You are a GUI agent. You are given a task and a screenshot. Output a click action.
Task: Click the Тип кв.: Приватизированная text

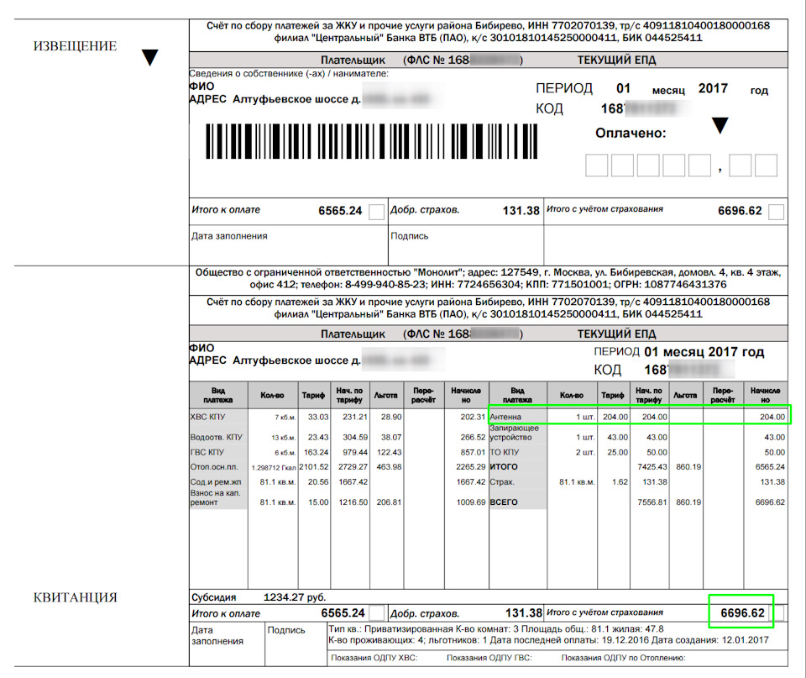click(x=390, y=628)
